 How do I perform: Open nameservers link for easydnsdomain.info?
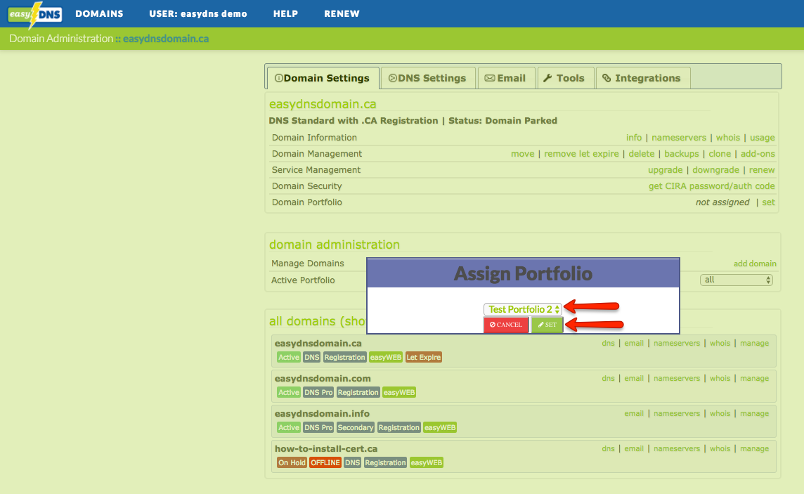point(677,414)
